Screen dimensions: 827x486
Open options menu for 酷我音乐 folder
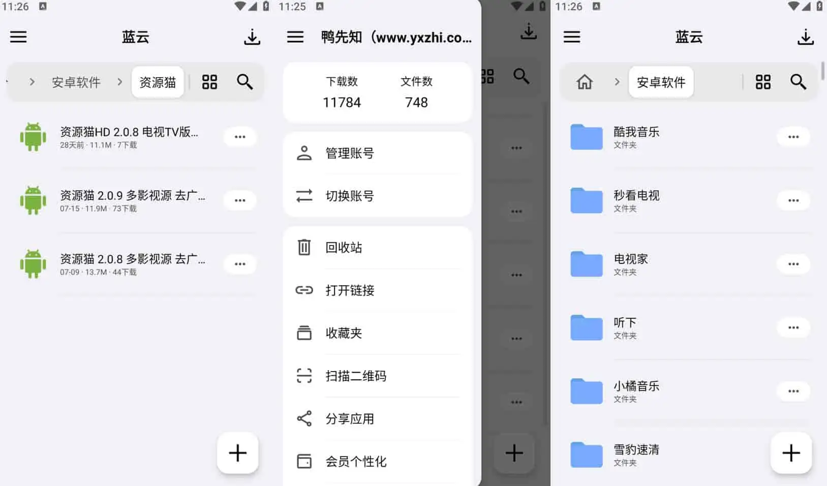coord(793,136)
